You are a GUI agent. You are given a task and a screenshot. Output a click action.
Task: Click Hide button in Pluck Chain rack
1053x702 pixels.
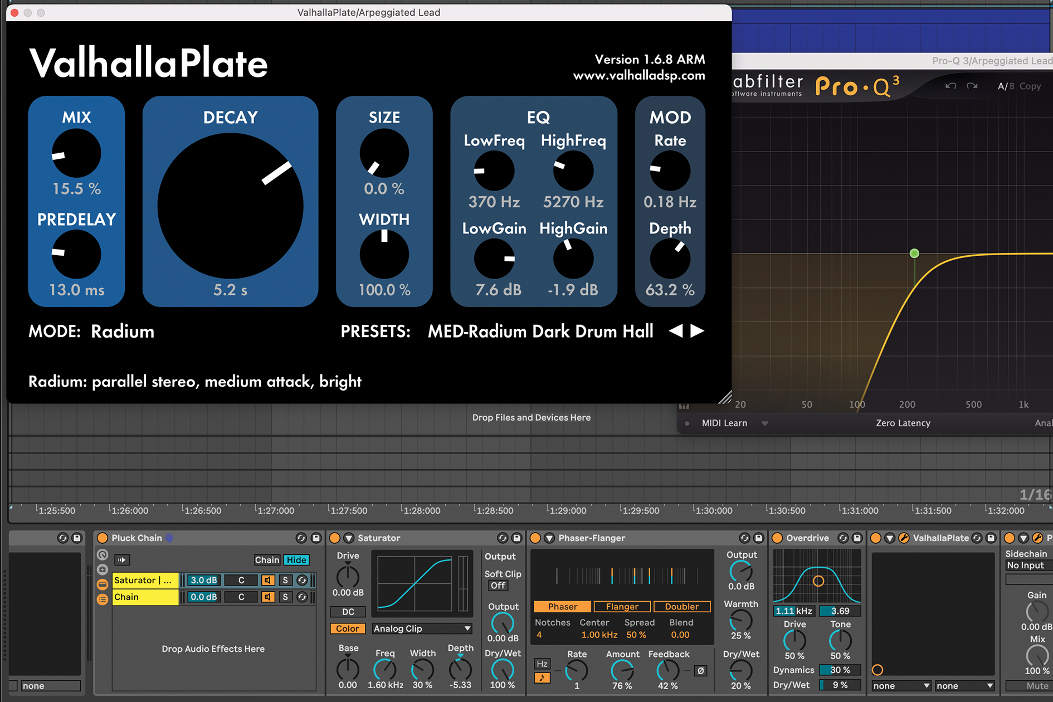(296, 560)
